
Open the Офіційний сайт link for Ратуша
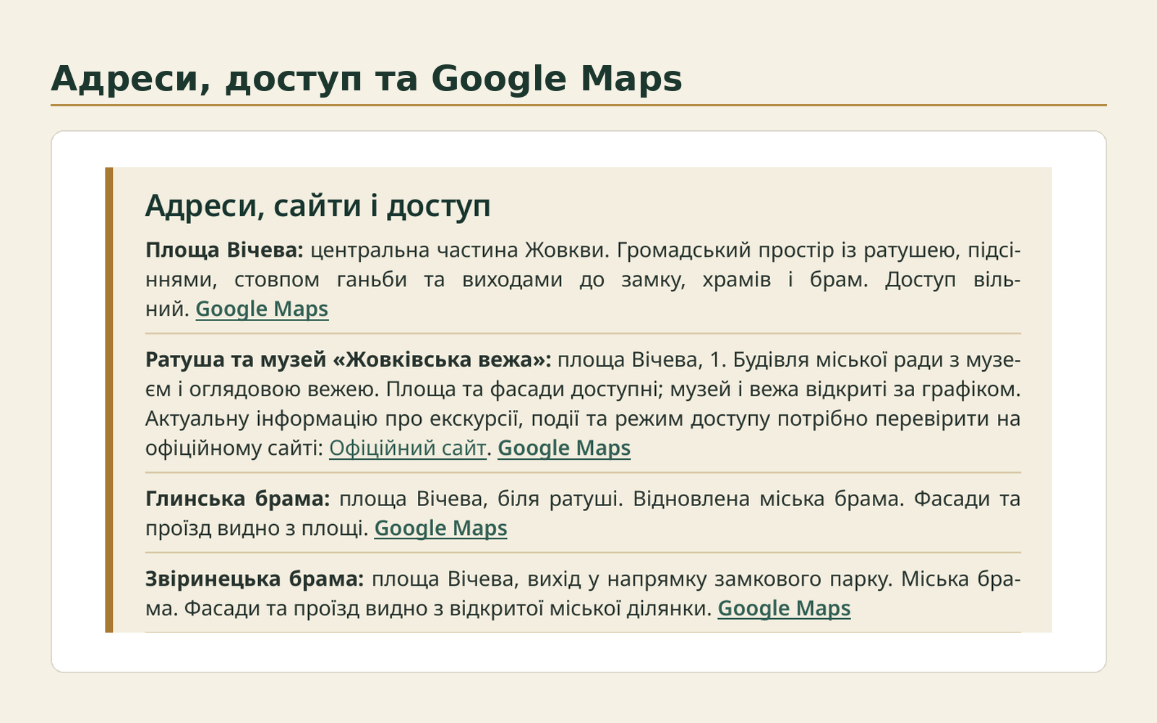[408, 448]
